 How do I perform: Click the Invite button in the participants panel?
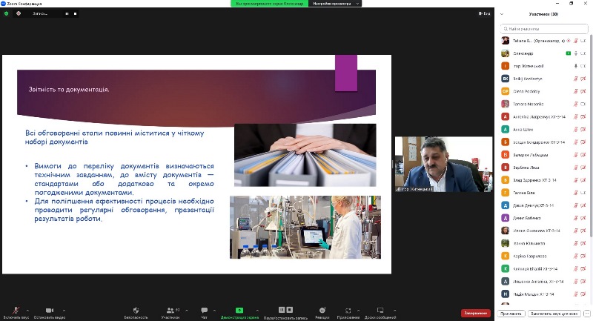(512, 313)
